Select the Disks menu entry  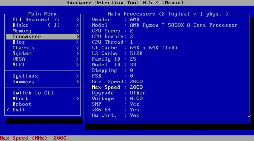point(43,25)
